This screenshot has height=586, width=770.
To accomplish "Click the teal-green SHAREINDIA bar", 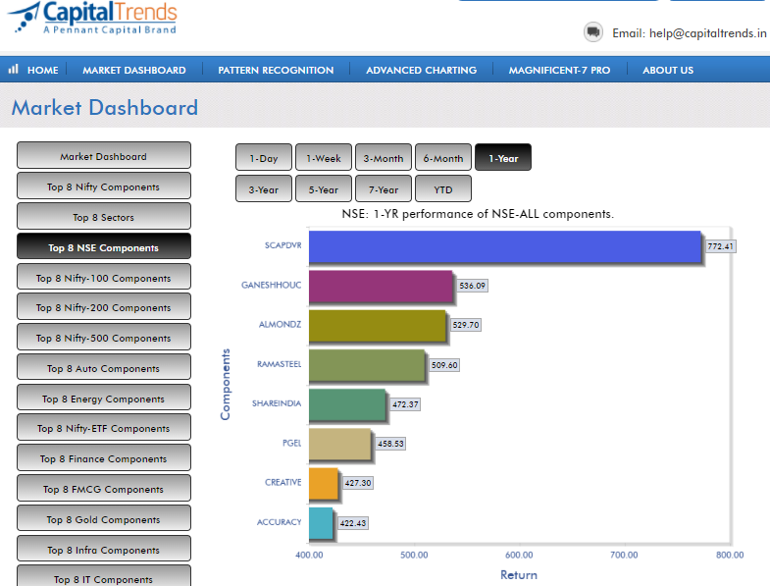I will 347,404.
